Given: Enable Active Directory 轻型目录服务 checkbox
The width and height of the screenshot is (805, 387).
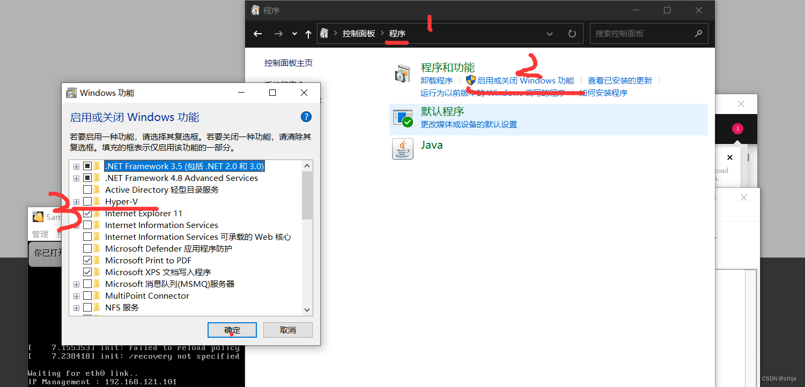Looking at the screenshot, I should tap(87, 190).
